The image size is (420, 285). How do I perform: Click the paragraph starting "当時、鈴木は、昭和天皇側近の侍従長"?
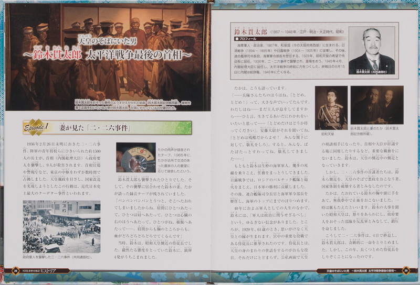(153, 250)
